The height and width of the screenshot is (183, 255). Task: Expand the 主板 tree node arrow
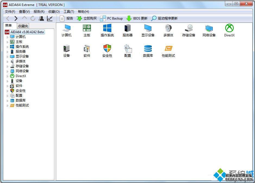coord(7,42)
